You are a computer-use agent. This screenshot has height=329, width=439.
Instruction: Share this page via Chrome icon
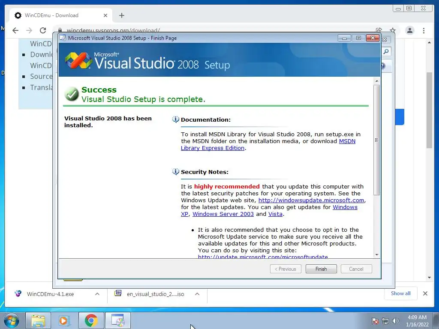click(379, 30)
